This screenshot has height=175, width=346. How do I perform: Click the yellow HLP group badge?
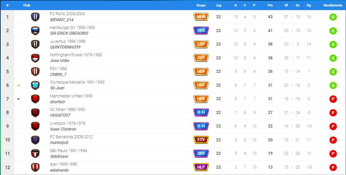201,167
